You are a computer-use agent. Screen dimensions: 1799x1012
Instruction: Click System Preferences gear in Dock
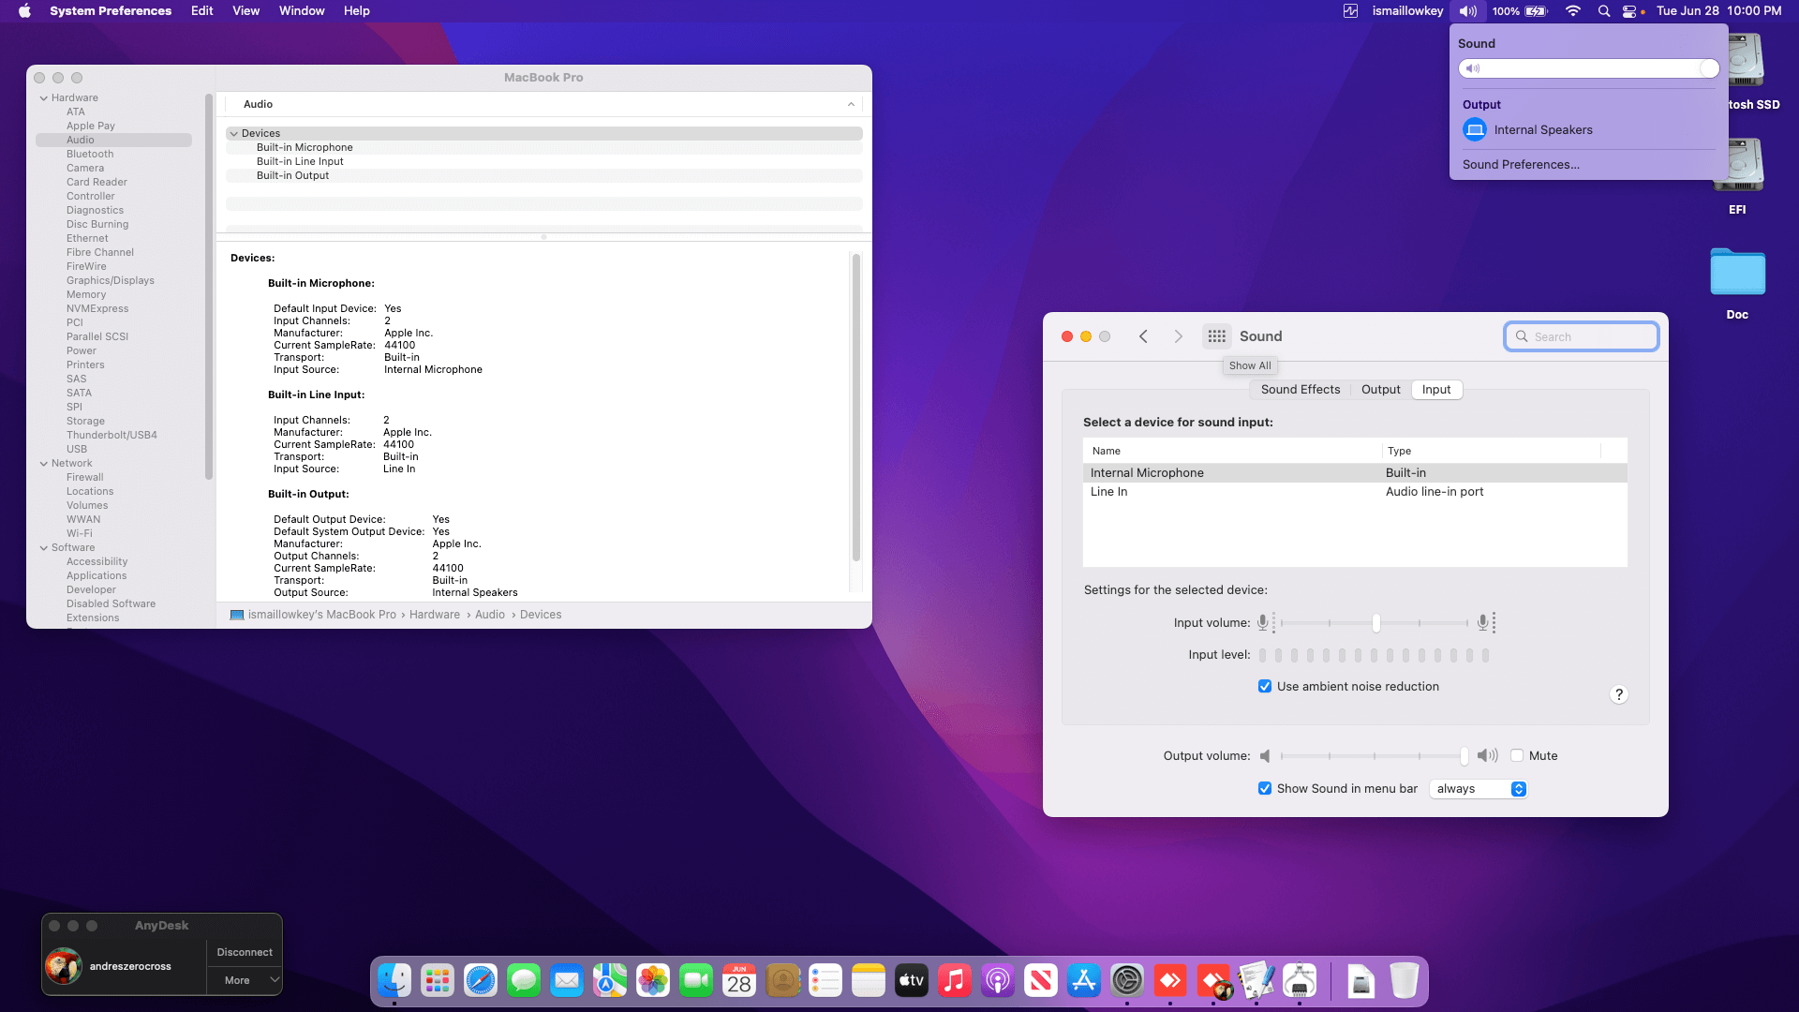pos(1127,981)
